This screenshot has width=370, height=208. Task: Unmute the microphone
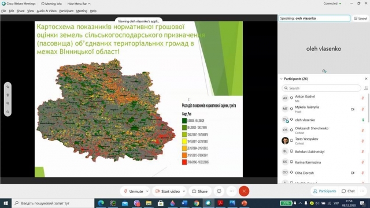134,191
